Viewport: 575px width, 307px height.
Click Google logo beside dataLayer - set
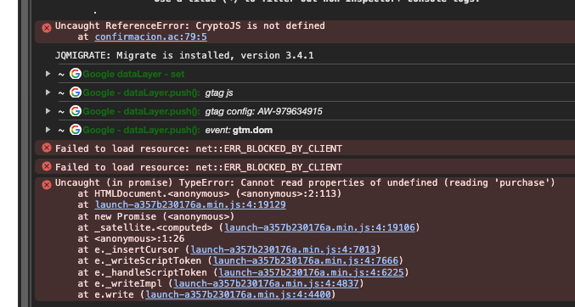76,74
